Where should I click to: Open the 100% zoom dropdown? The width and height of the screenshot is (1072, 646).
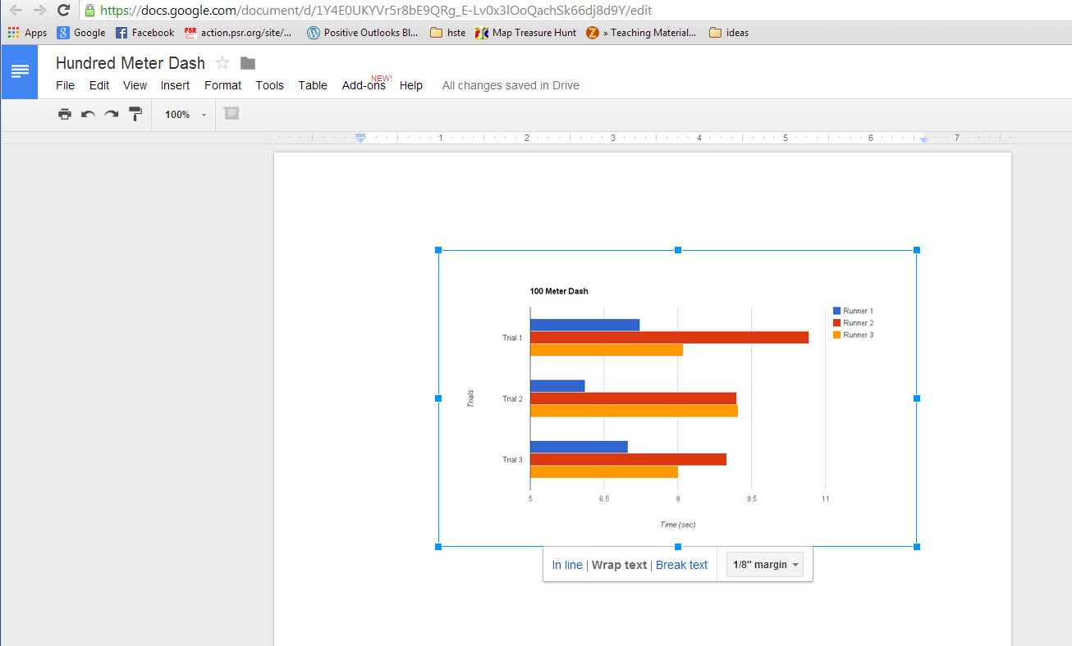tap(185, 115)
